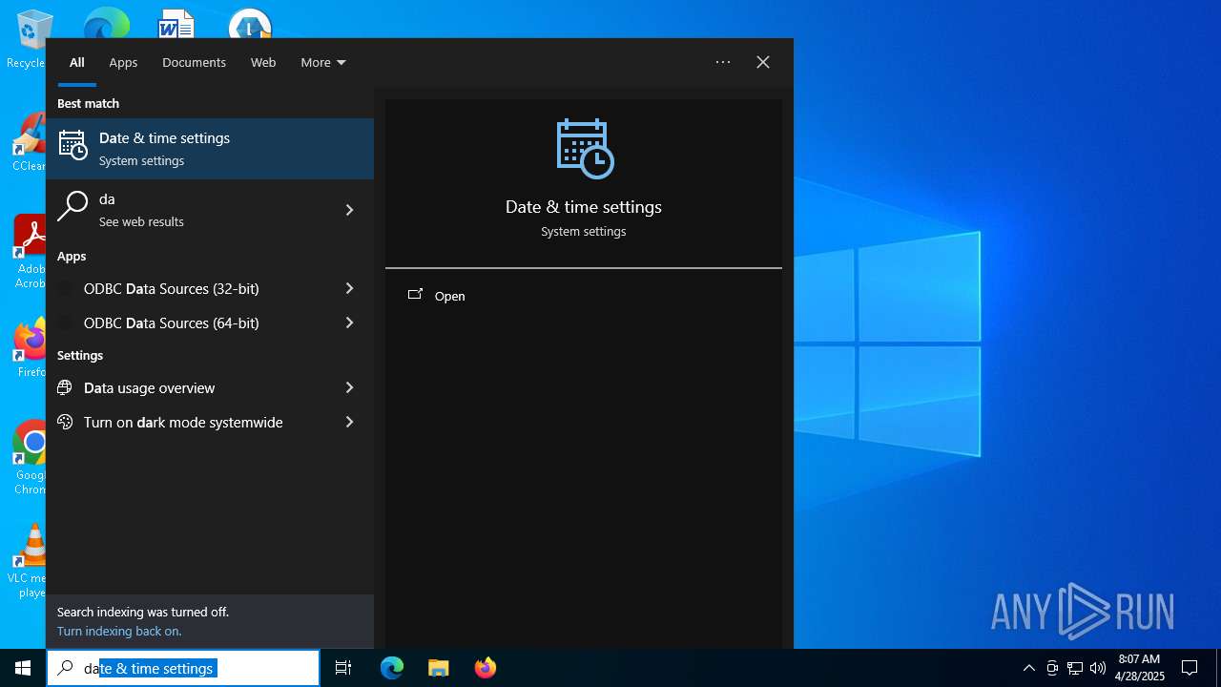Click the magnifier icon beside 'da'
The height and width of the screenshot is (687, 1221).
point(72,206)
